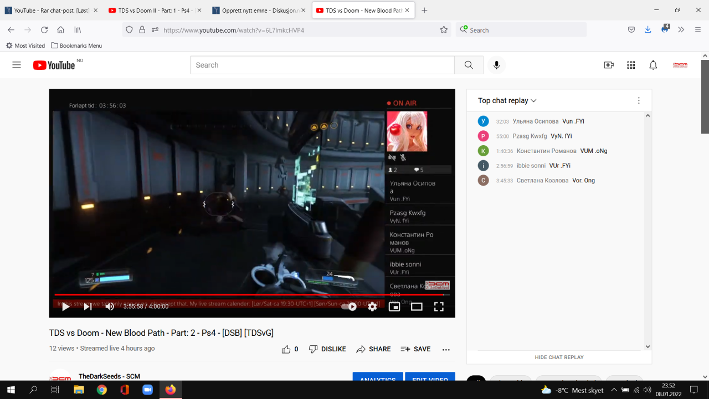Switch to the 'Opprett nytt emne' tab
Screen dimensions: 709x399
(x=259, y=11)
